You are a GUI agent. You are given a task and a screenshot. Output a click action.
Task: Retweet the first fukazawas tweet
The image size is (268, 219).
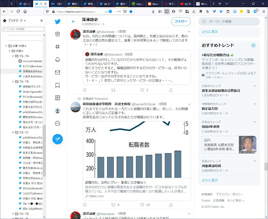(113, 90)
